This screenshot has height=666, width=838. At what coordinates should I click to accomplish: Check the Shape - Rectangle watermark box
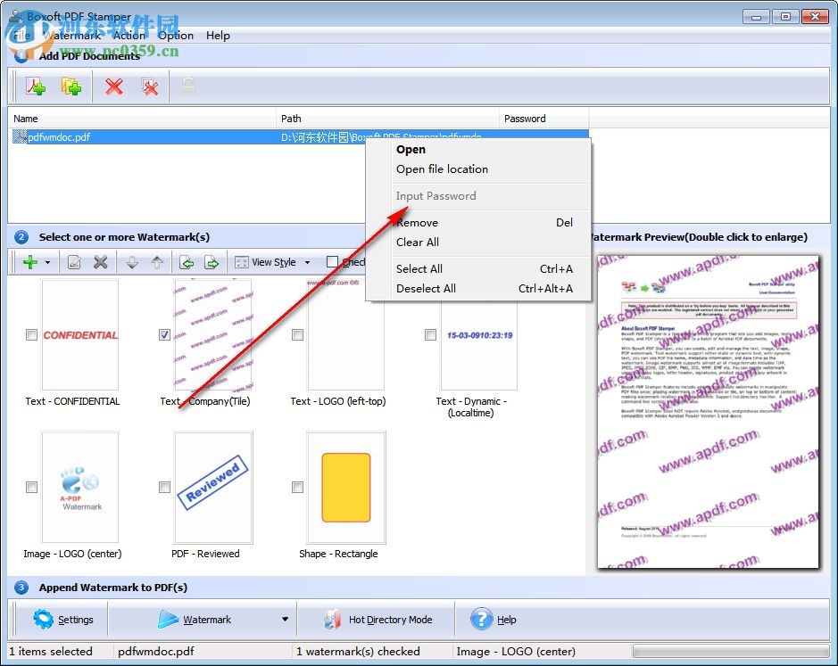pos(298,487)
